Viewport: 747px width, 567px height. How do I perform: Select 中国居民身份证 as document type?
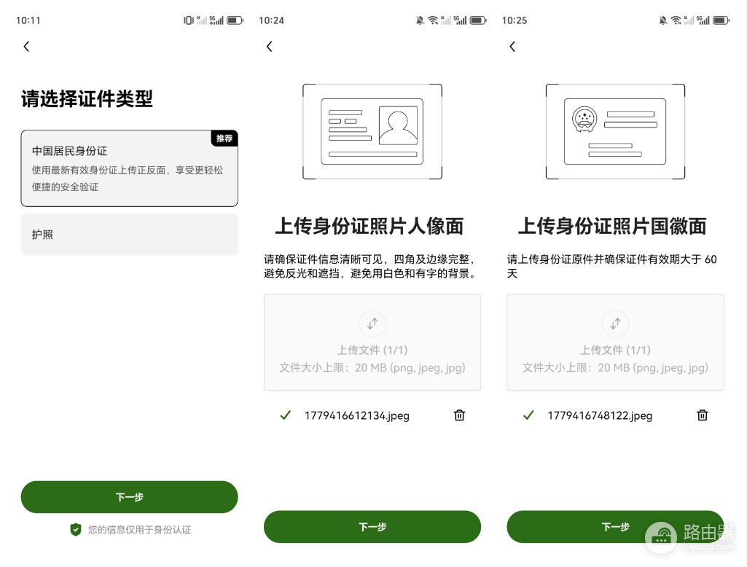tap(129, 168)
